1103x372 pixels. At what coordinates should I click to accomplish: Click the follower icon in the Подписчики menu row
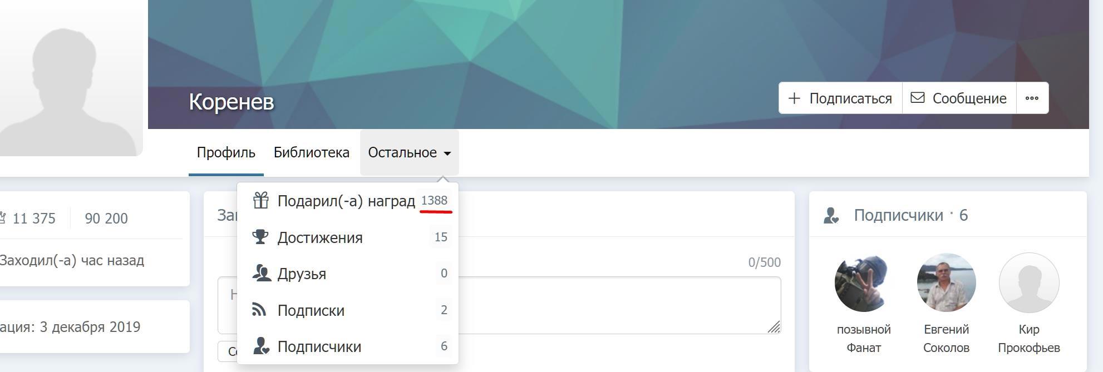click(x=261, y=346)
